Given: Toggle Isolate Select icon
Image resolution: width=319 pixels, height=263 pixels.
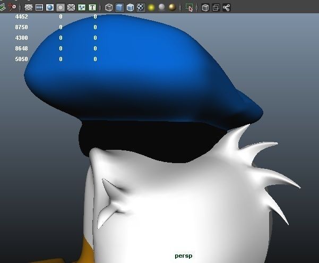Looking at the screenshot, I should pyautogui.click(x=189, y=7).
